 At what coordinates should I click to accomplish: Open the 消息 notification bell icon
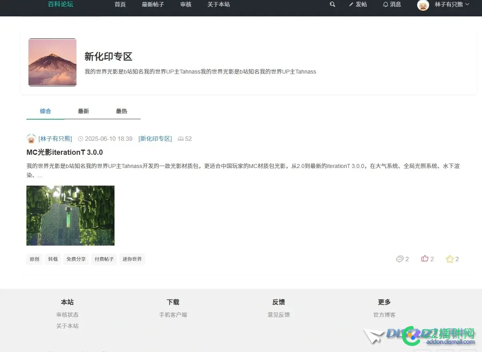pos(385,4)
